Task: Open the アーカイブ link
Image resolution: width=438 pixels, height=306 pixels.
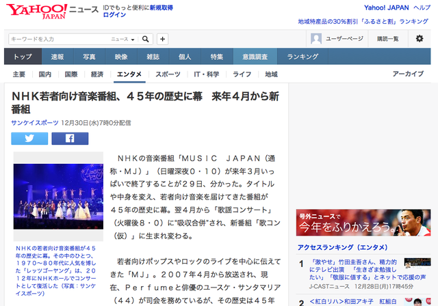Action: (408, 74)
